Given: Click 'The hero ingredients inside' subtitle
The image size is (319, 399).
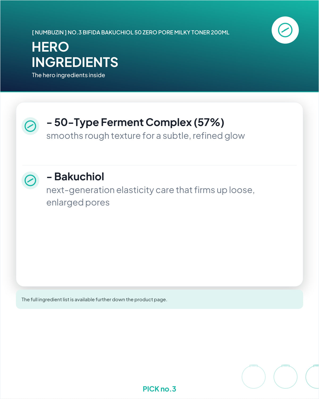Looking at the screenshot, I should [x=68, y=75].
